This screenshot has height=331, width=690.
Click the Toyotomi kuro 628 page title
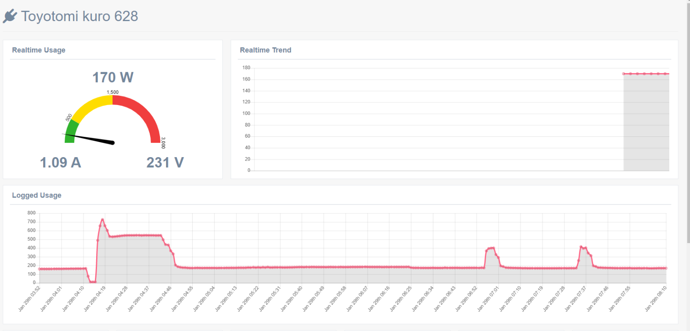click(x=79, y=16)
